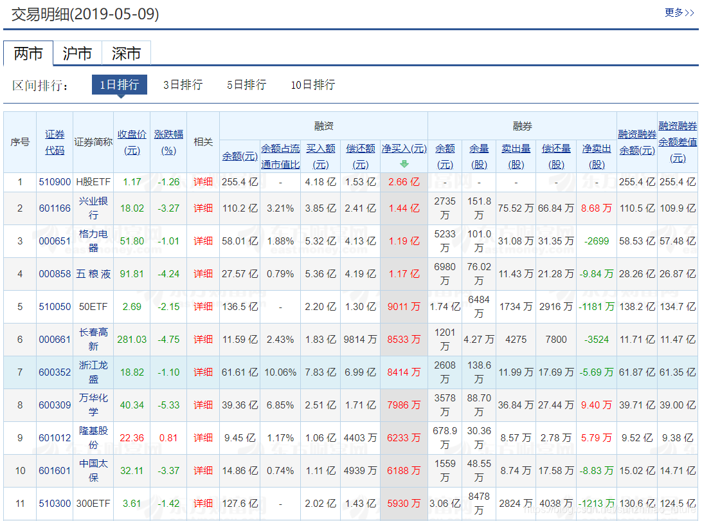Click 详细 for 中国太保 row
Image resolution: width=702 pixels, height=521 pixels.
click(x=203, y=471)
